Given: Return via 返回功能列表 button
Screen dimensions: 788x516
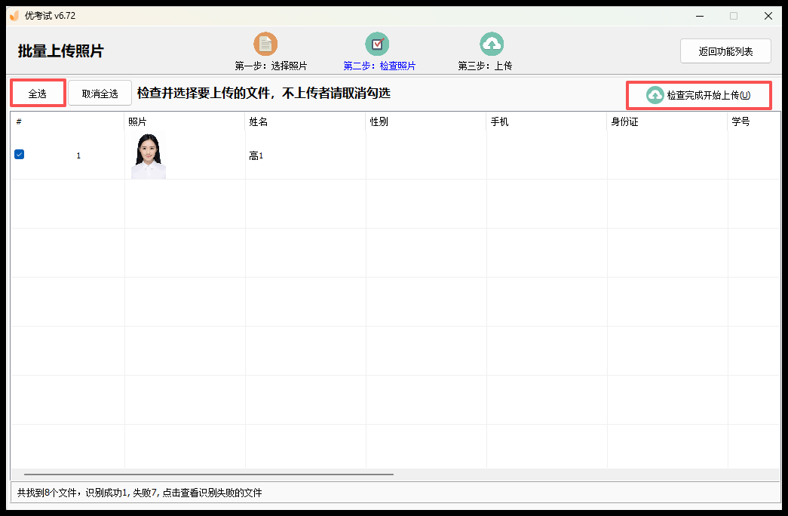Looking at the screenshot, I should tap(725, 51).
